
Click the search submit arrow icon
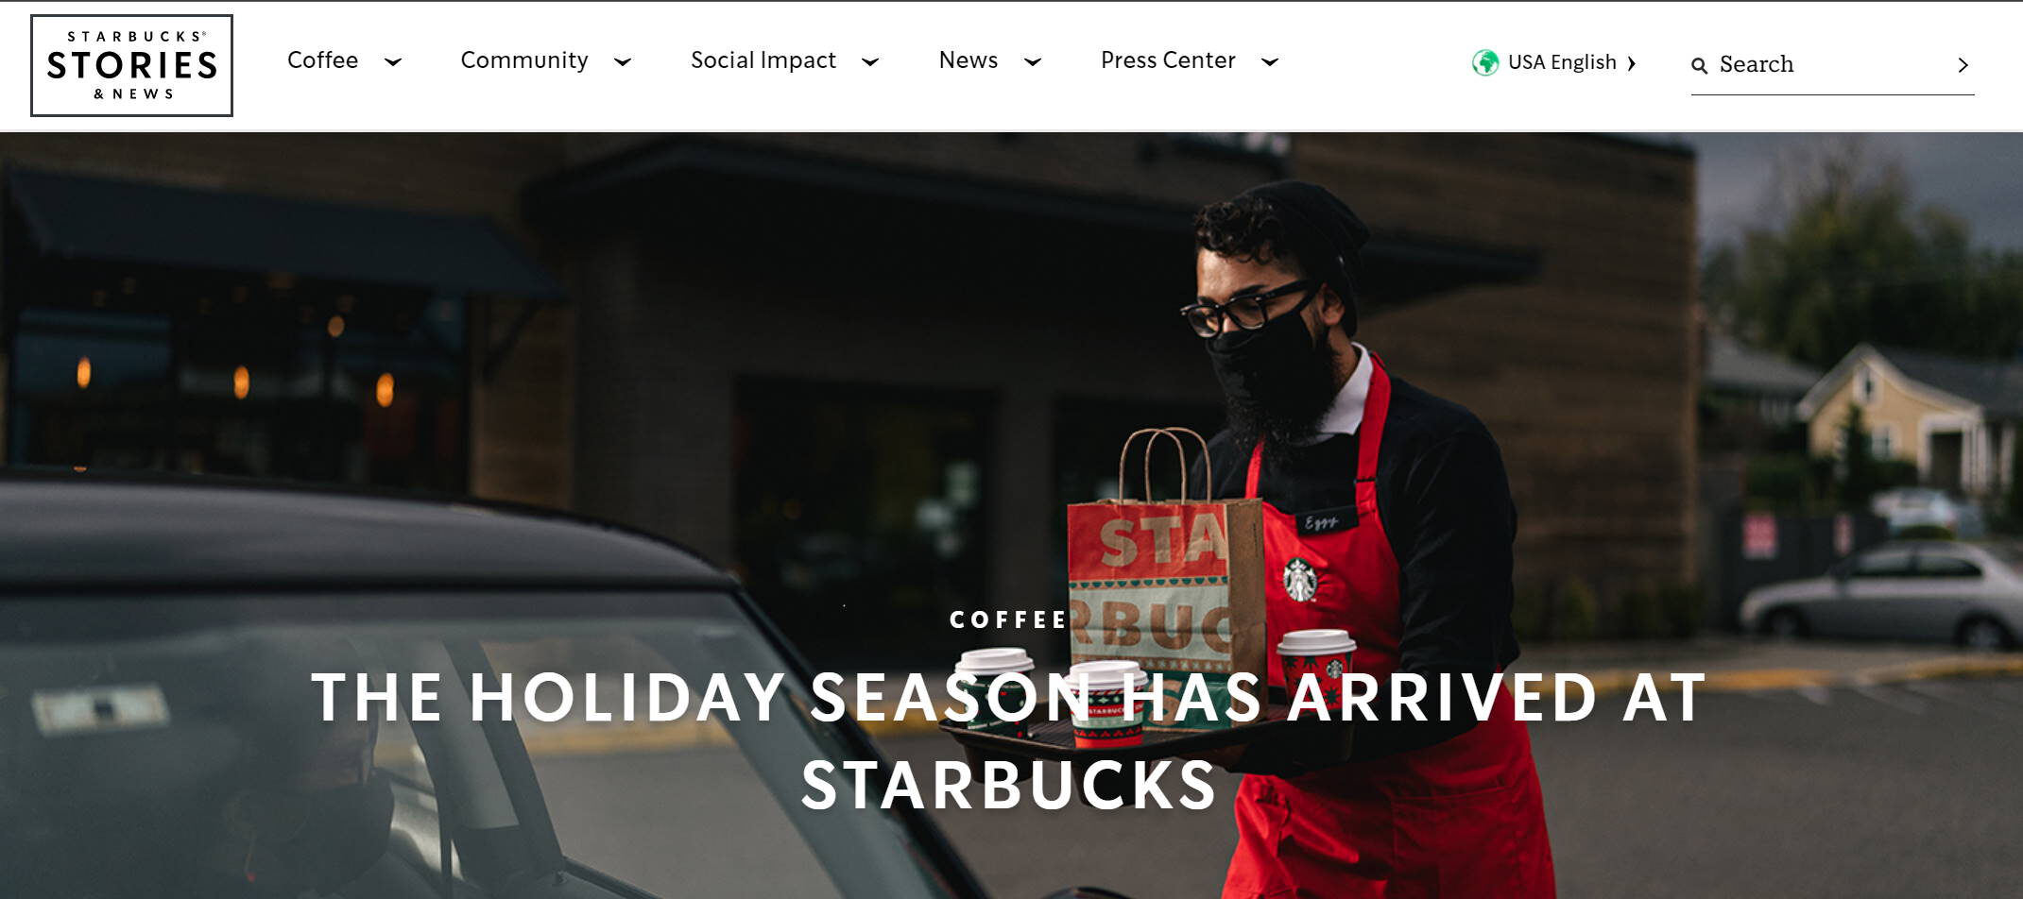tap(1963, 65)
